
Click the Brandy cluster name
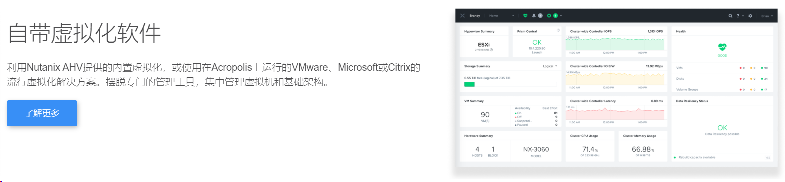coord(475,16)
